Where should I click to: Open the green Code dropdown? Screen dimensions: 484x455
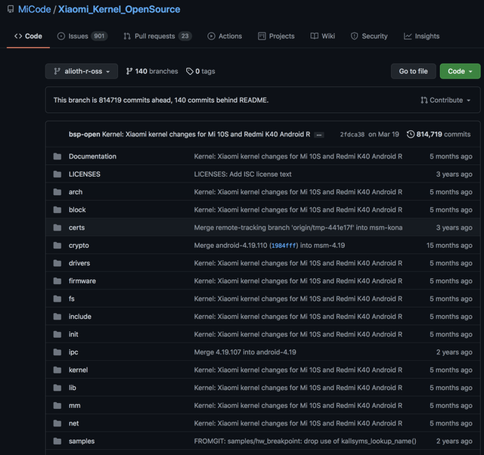pyautogui.click(x=460, y=71)
